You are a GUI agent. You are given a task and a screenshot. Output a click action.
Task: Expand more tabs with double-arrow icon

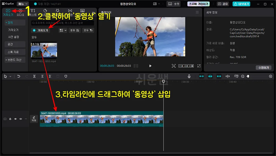94,13
